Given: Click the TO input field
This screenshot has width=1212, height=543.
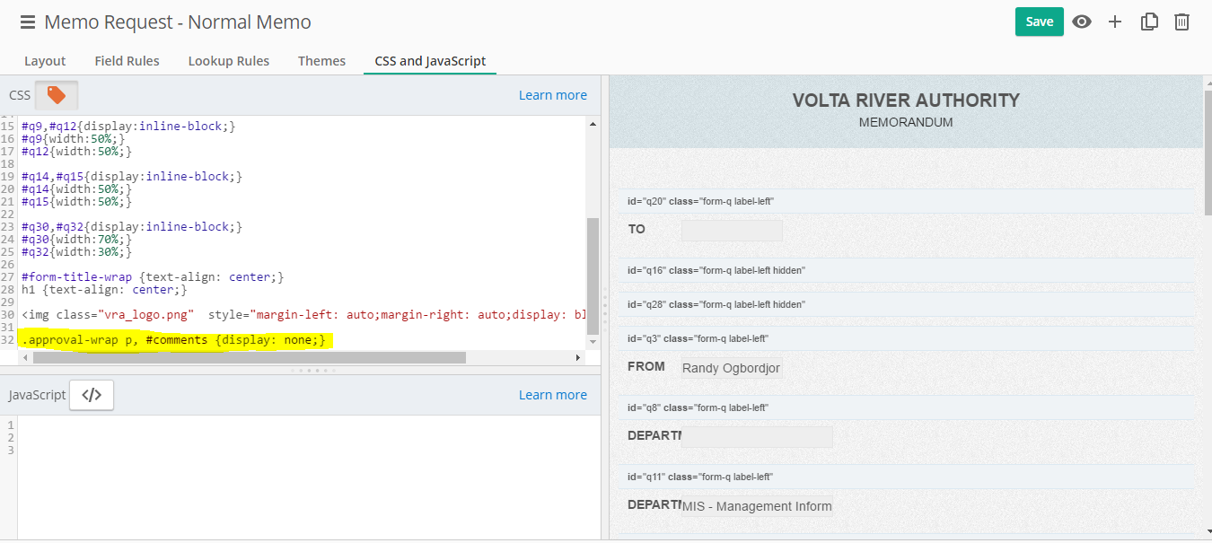Looking at the screenshot, I should (x=732, y=231).
